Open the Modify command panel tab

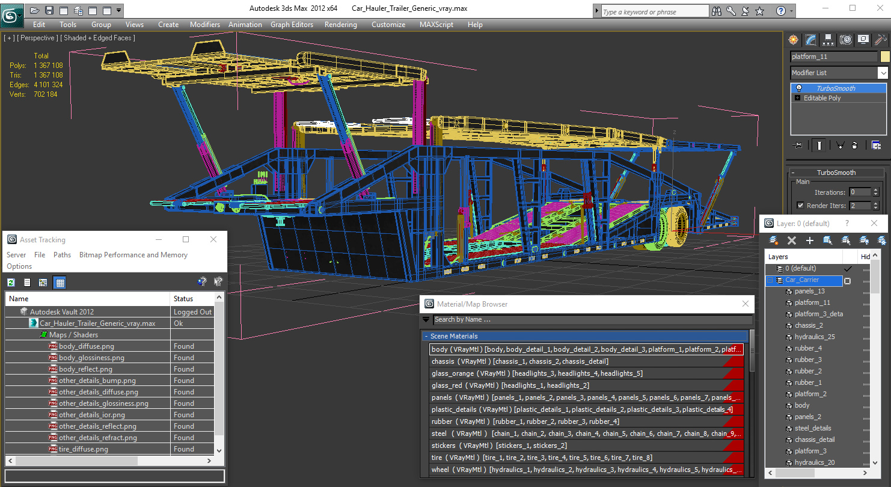pos(811,40)
